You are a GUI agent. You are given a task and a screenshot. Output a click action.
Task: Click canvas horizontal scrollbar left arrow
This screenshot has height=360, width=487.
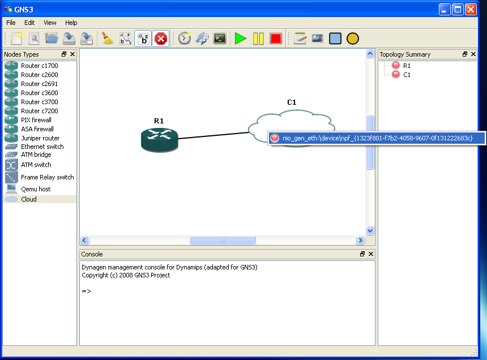coord(84,240)
